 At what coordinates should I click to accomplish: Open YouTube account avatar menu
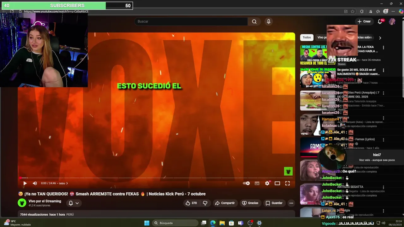point(392,21)
